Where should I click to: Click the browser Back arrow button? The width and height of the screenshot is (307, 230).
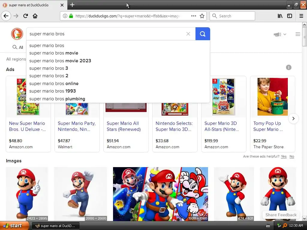[6, 16]
